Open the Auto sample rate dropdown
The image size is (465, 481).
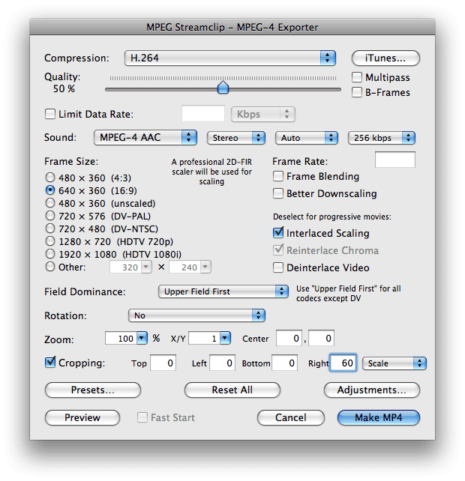(x=307, y=138)
